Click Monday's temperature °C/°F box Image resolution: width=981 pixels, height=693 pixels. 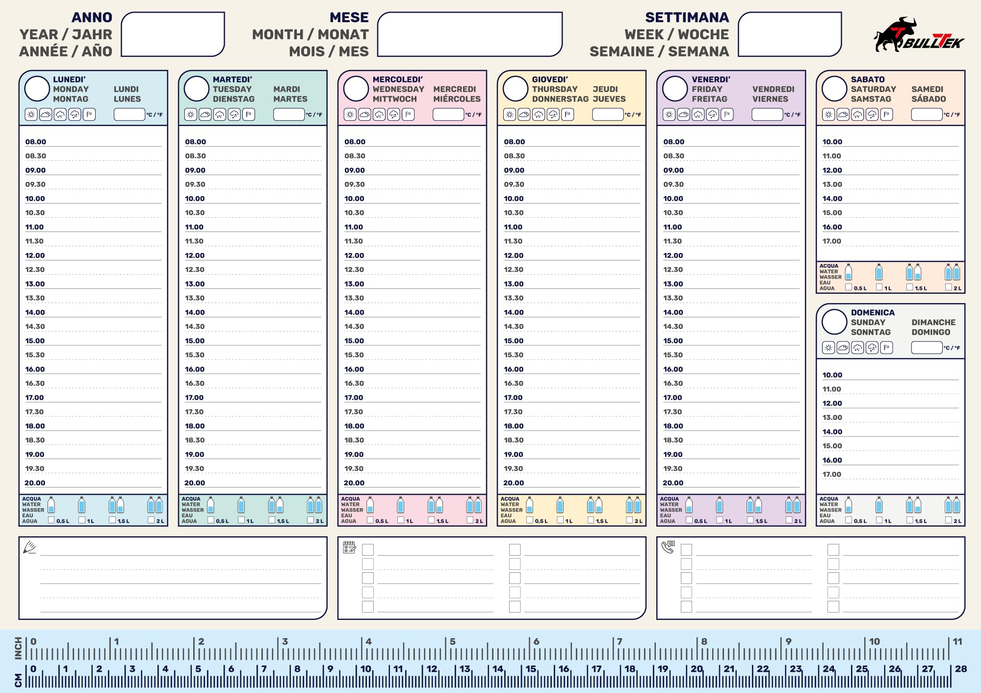pos(129,115)
